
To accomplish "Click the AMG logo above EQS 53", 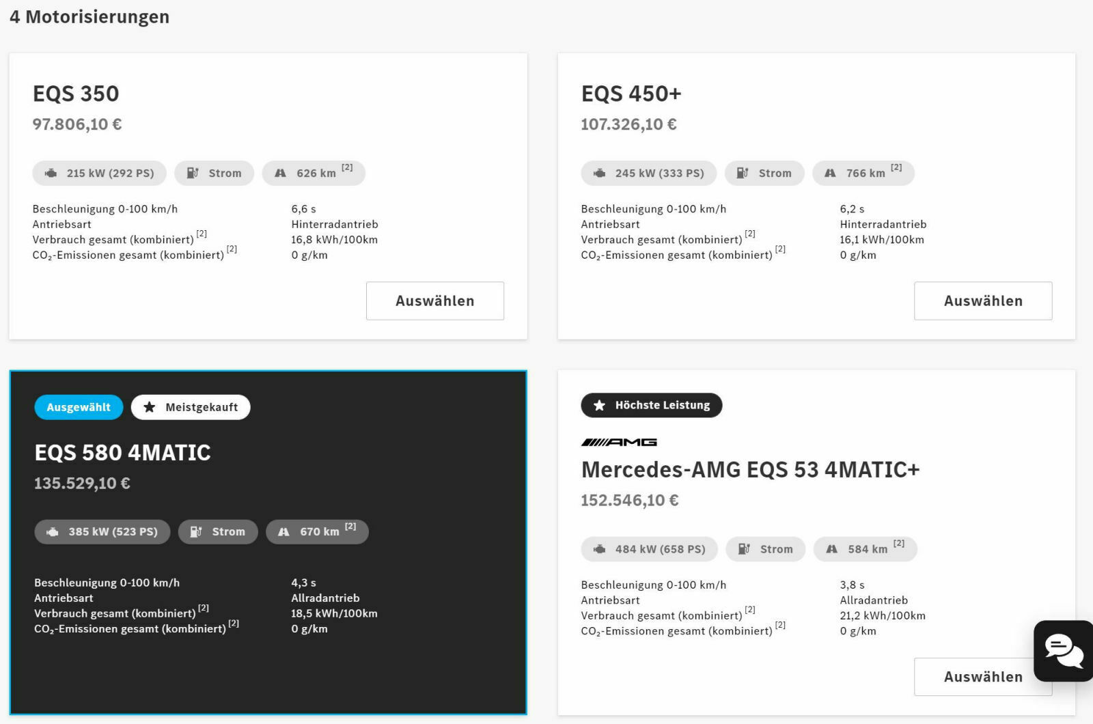I will [619, 442].
